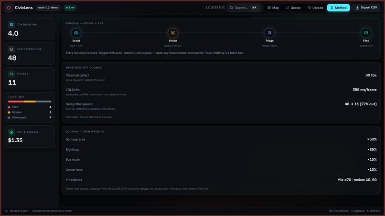This screenshot has height=216, width=385.
Task: Select the Triage stage icon
Action: point(269,33)
